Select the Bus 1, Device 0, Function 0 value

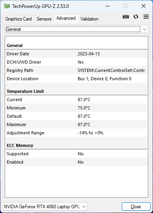coord(104,79)
